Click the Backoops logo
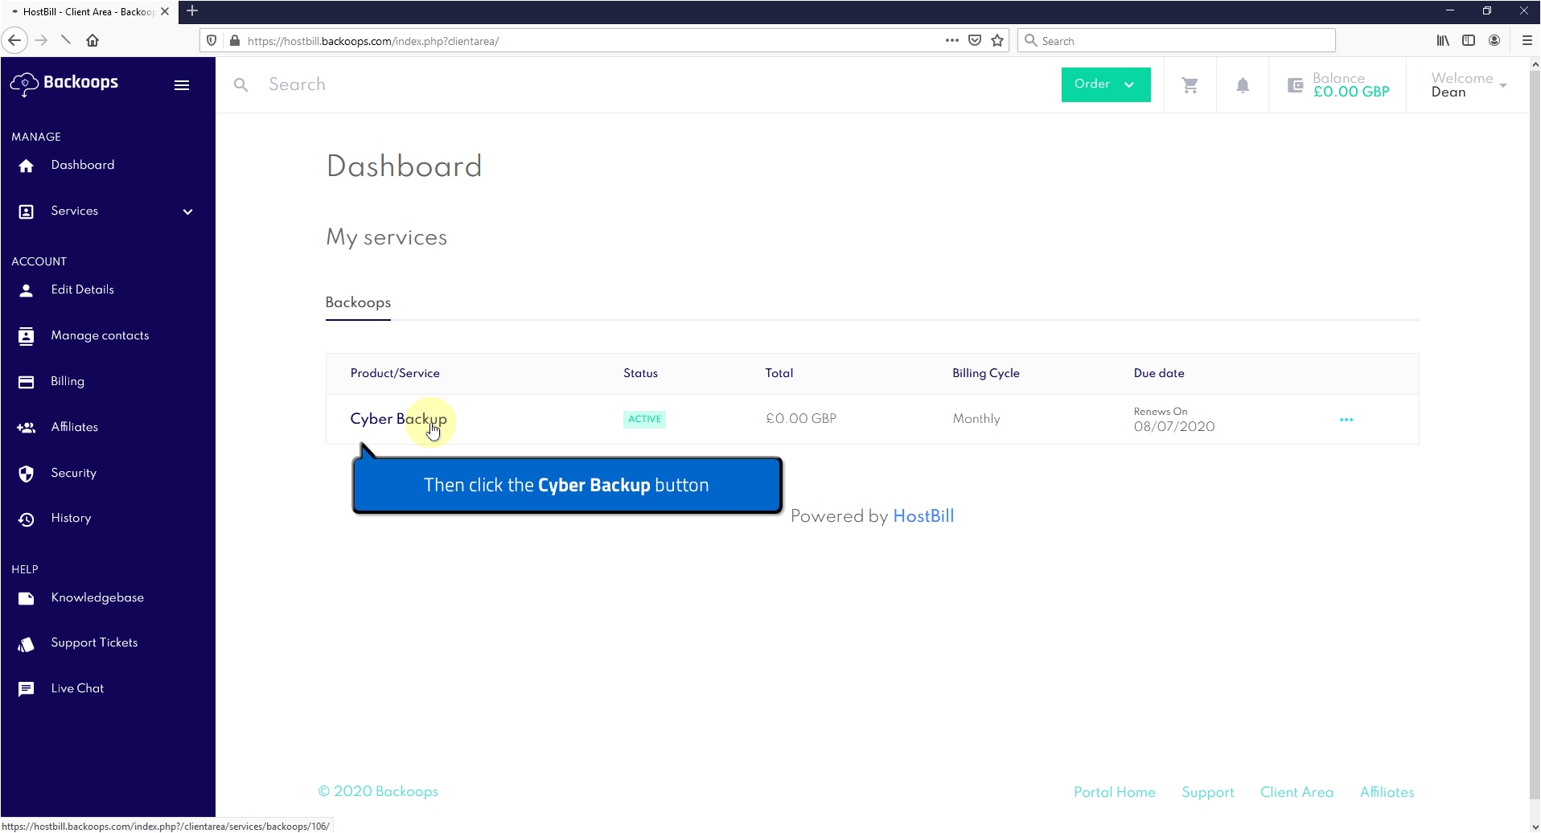This screenshot has height=833, width=1541. click(x=64, y=84)
